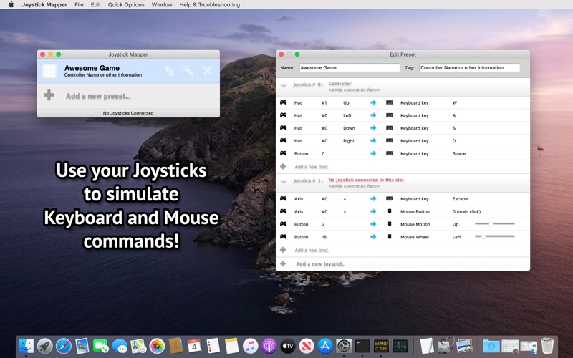This screenshot has width=573, height=358.
Task: Open the Quick Options menu
Action: 126,4
